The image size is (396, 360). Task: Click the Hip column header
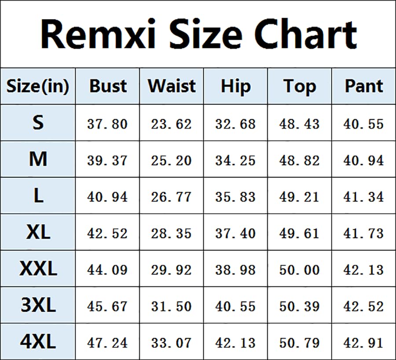235,86
